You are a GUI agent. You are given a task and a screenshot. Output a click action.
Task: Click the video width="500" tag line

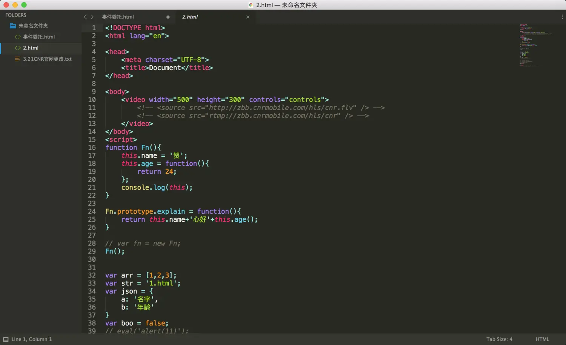(225, 100)
